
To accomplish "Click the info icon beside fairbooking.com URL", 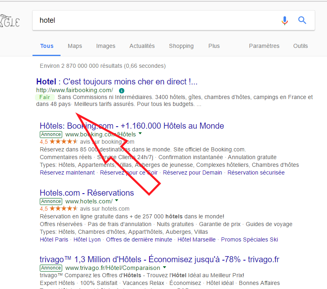I will point(121,91).
